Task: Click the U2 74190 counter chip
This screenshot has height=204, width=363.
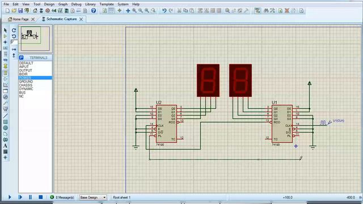Action: [x=166, y=124]
